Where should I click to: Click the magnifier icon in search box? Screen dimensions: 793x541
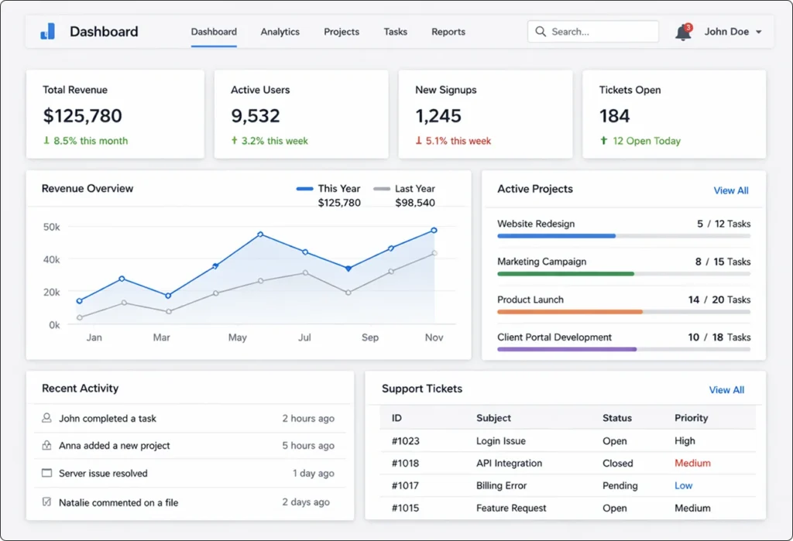(x=541, y=32)
